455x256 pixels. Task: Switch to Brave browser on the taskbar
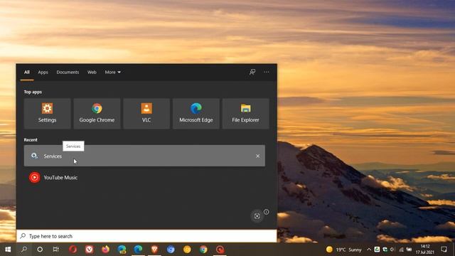[x=154, y=250]
